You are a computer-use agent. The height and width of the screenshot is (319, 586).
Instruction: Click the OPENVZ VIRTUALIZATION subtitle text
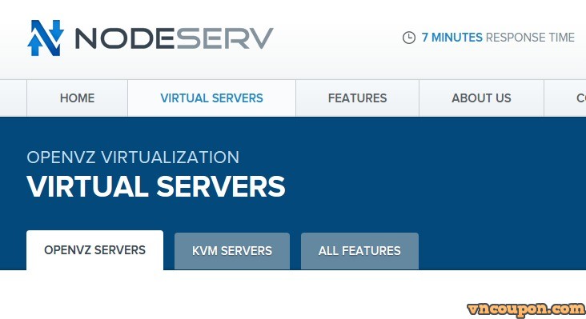pyautogui.click(x=133, y=157)
